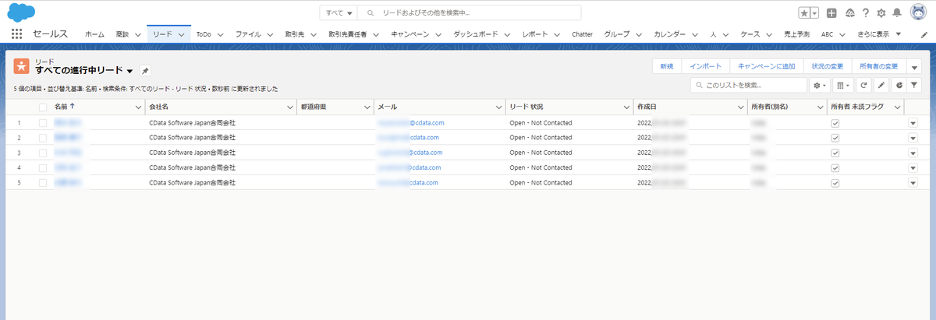Click the インポート button
This screenshot has height=320, width=936.
coord(705,66)
